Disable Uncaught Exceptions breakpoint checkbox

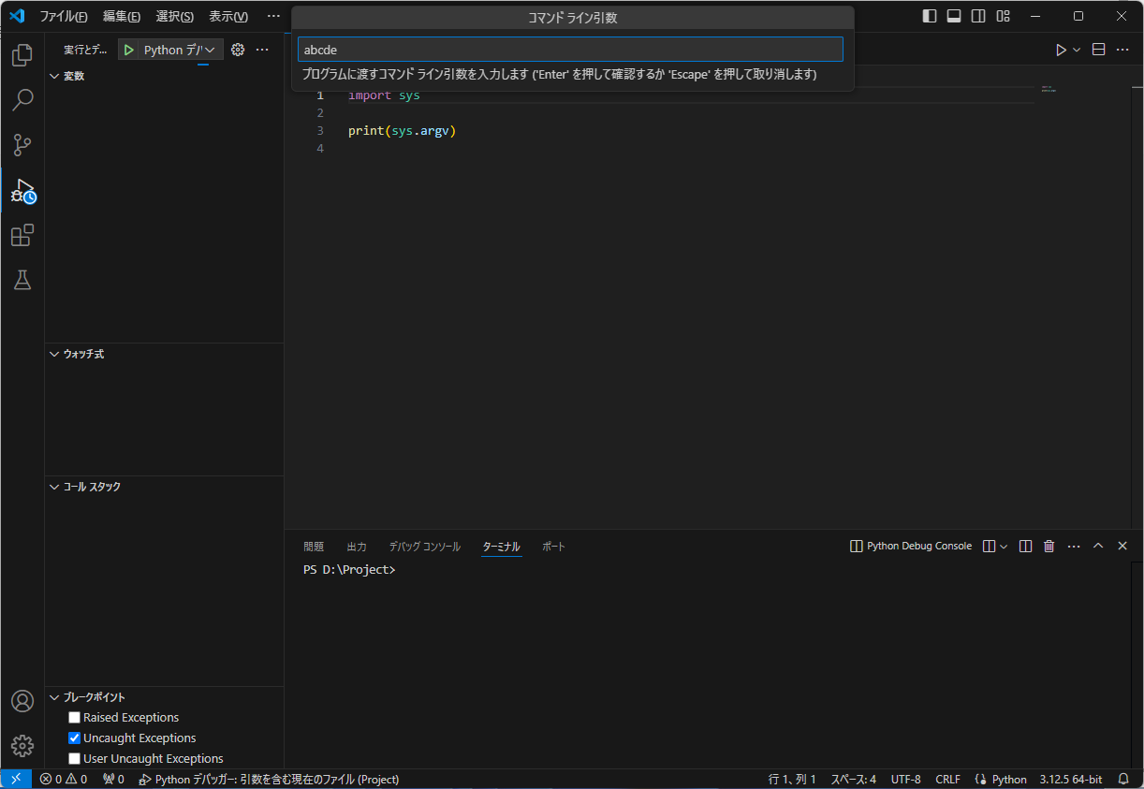[75, 738]
